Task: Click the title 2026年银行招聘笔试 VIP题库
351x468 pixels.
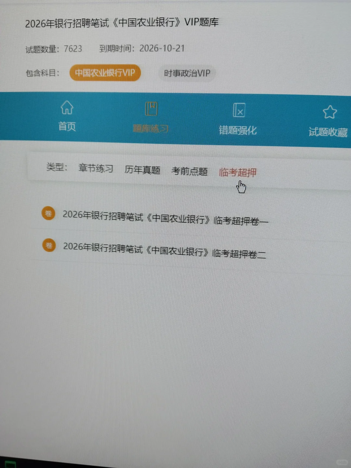Action: [x=122, y=23]
